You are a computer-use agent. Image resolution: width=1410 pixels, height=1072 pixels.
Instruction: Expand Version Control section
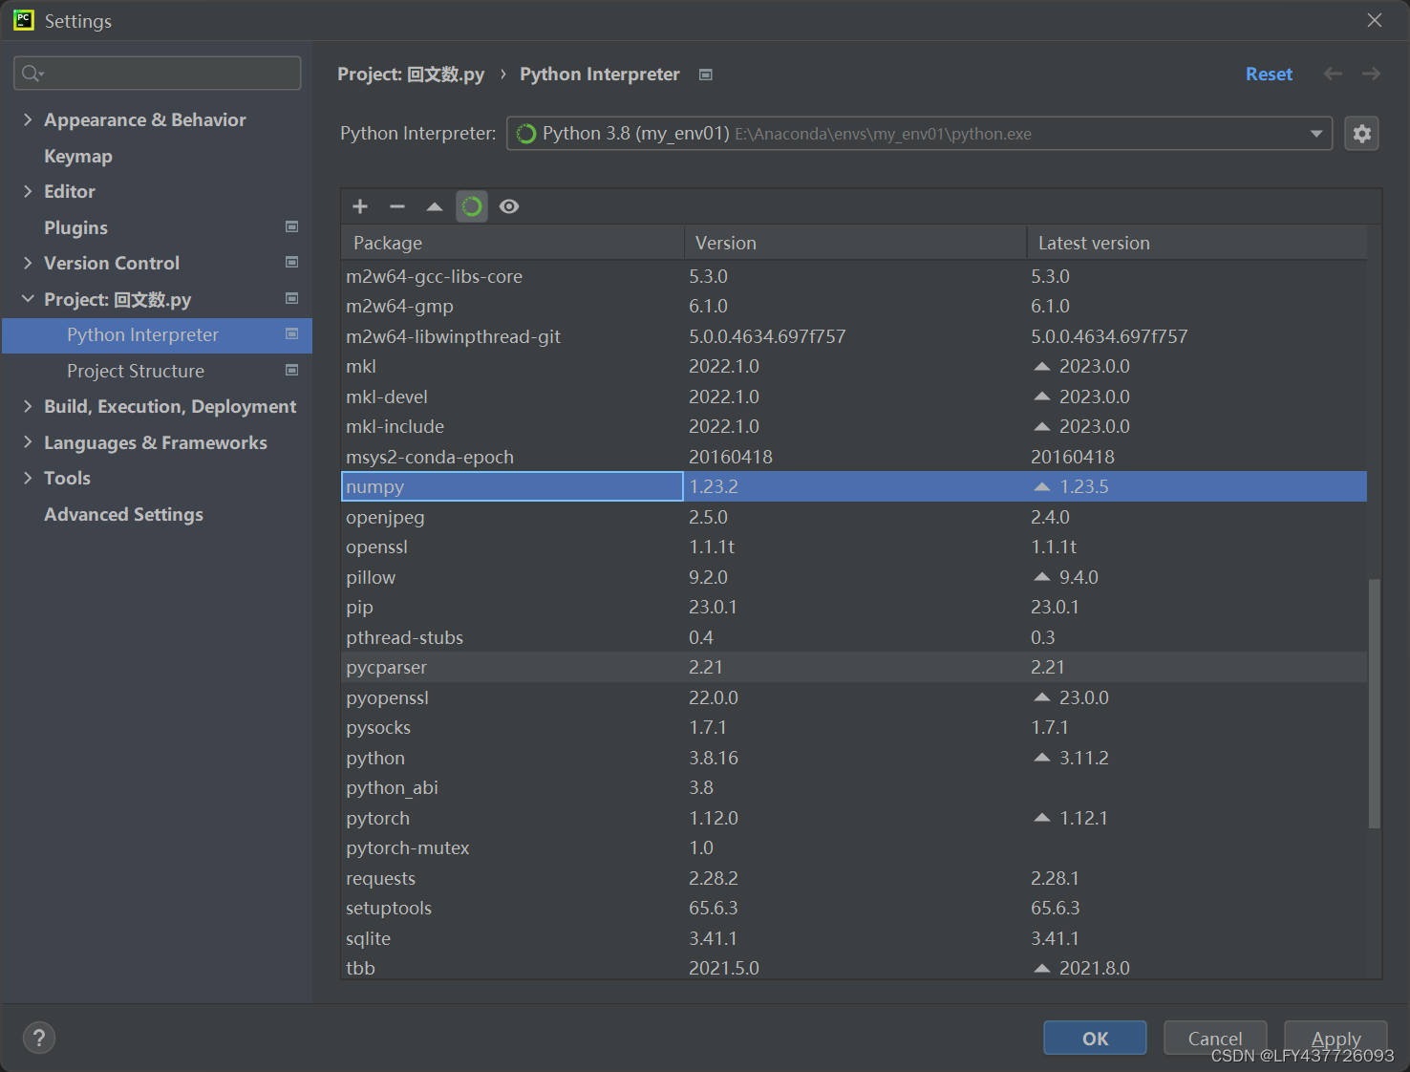(28, 263)
